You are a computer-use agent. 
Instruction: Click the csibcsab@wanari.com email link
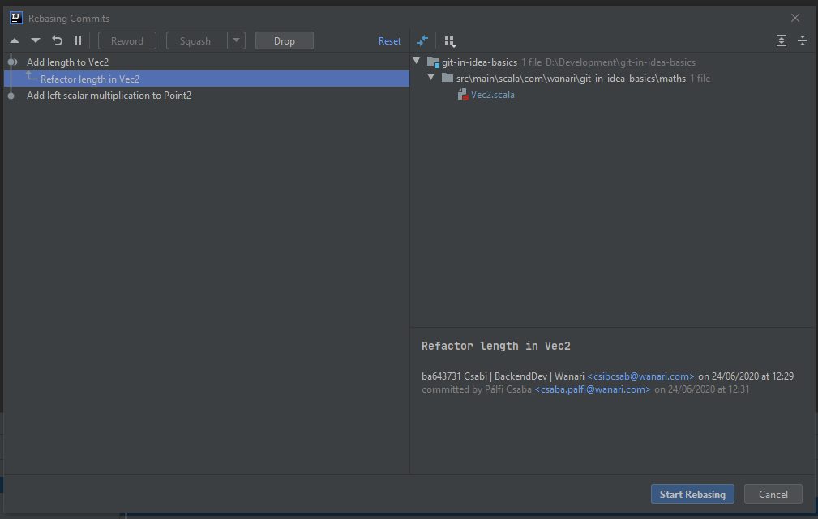640,376
